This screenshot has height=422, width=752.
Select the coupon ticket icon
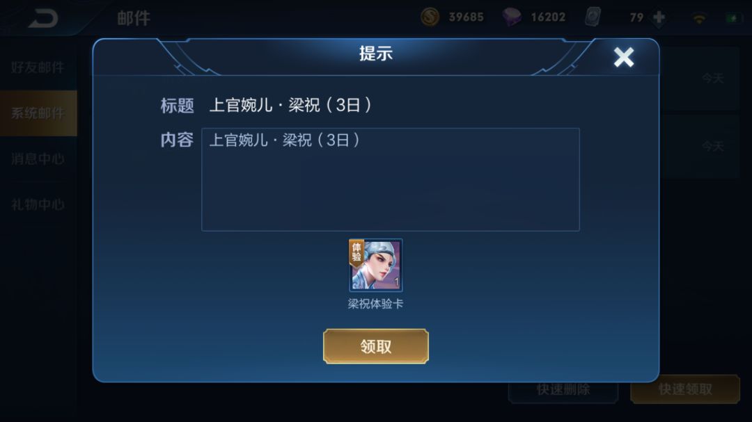click(x=593, y=17)
